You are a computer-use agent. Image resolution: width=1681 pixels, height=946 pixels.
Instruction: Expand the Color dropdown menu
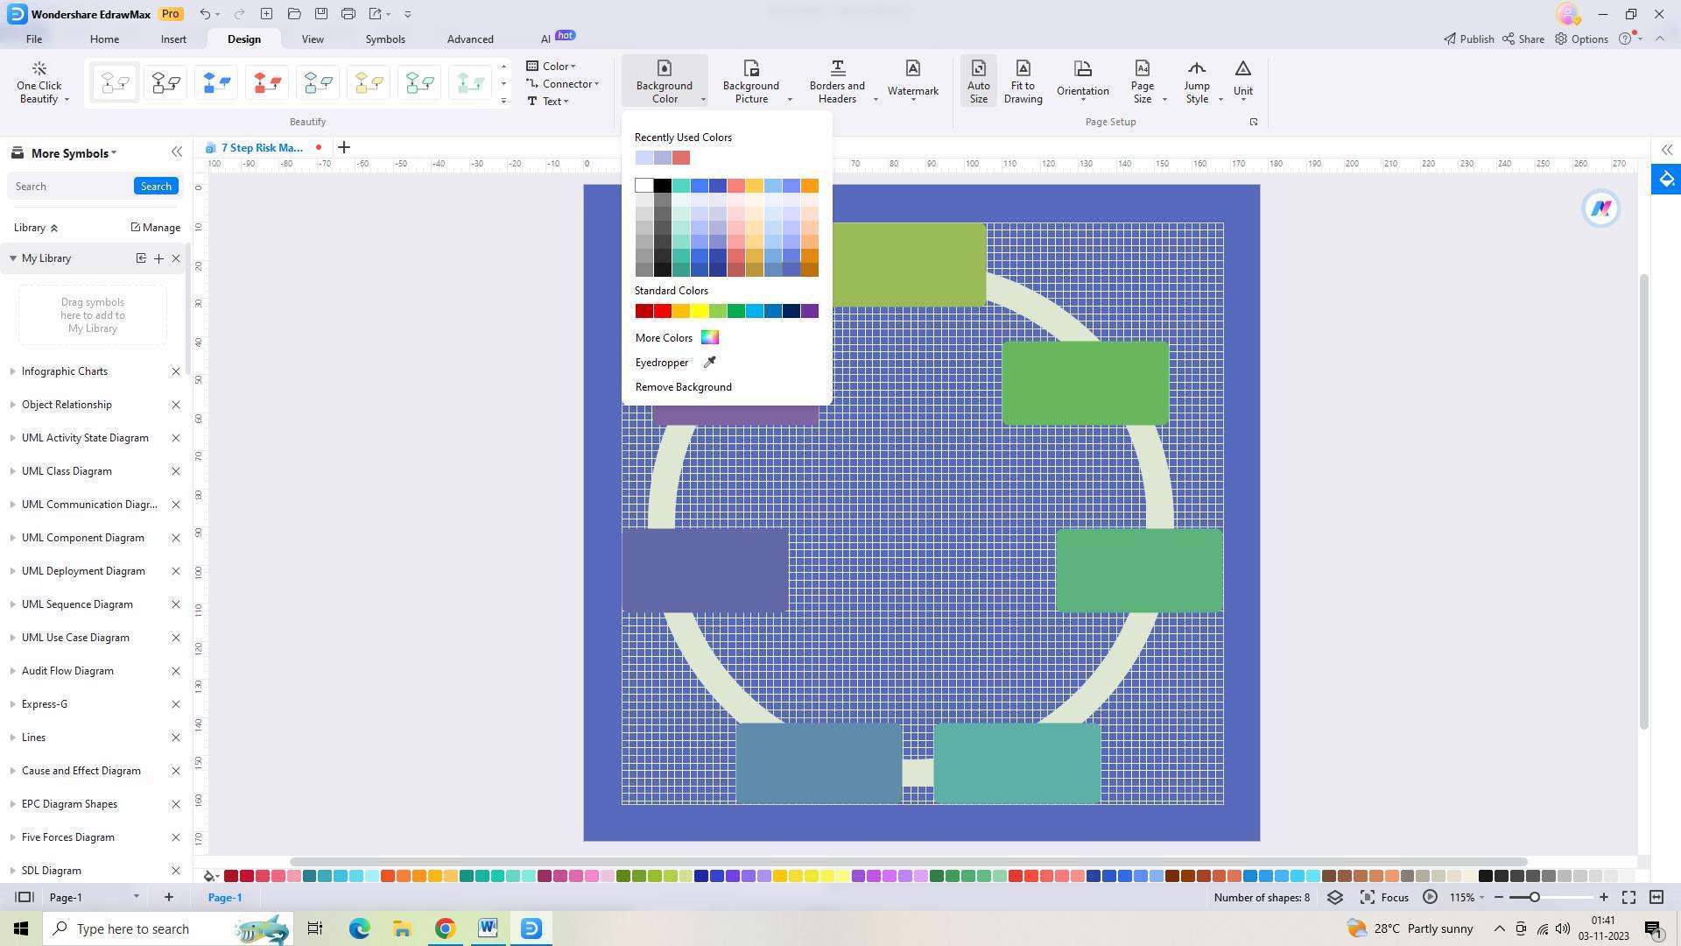[573, 66]
